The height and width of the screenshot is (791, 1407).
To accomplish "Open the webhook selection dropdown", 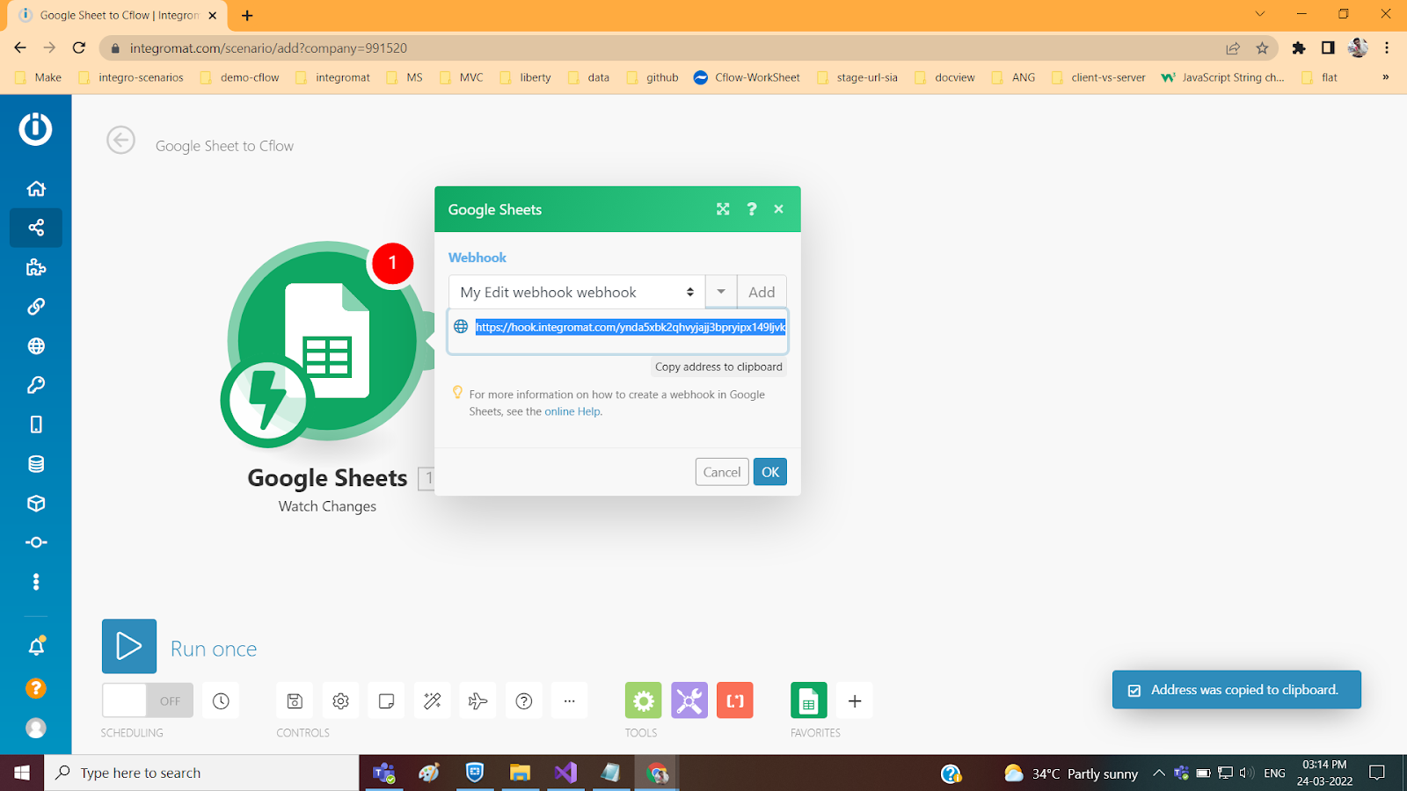I will (577, 292).
